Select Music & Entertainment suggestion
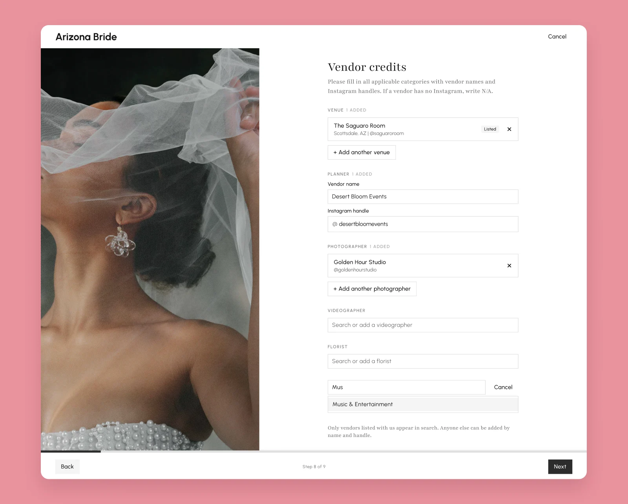628x504 pixels. click(x=423, y=404)
